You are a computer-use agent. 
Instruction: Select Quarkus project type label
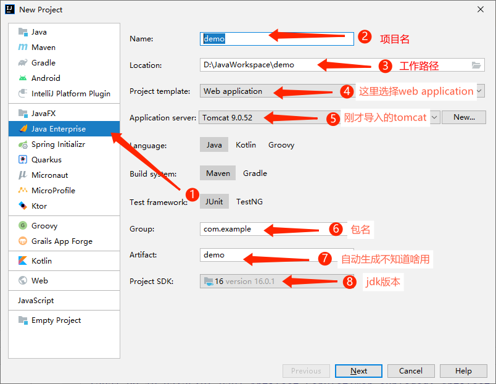[46, 159]
